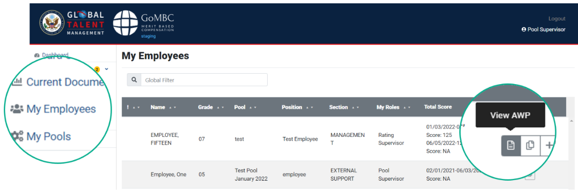Sort by the Position column arrows
578x193 pixels.
click(310, 107)
